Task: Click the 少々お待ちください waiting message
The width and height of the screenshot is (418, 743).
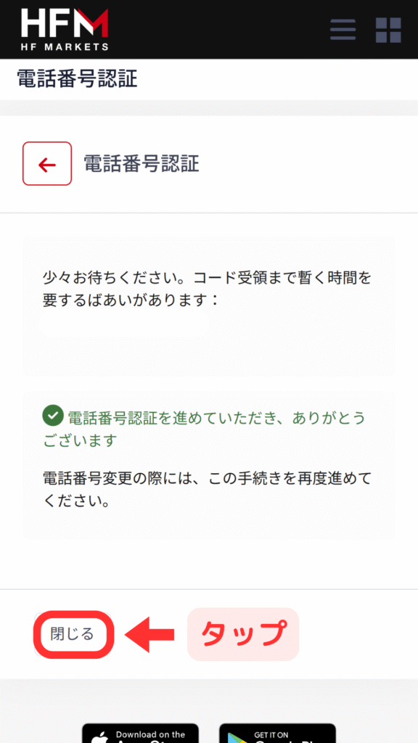Action: tap(207, 289)
